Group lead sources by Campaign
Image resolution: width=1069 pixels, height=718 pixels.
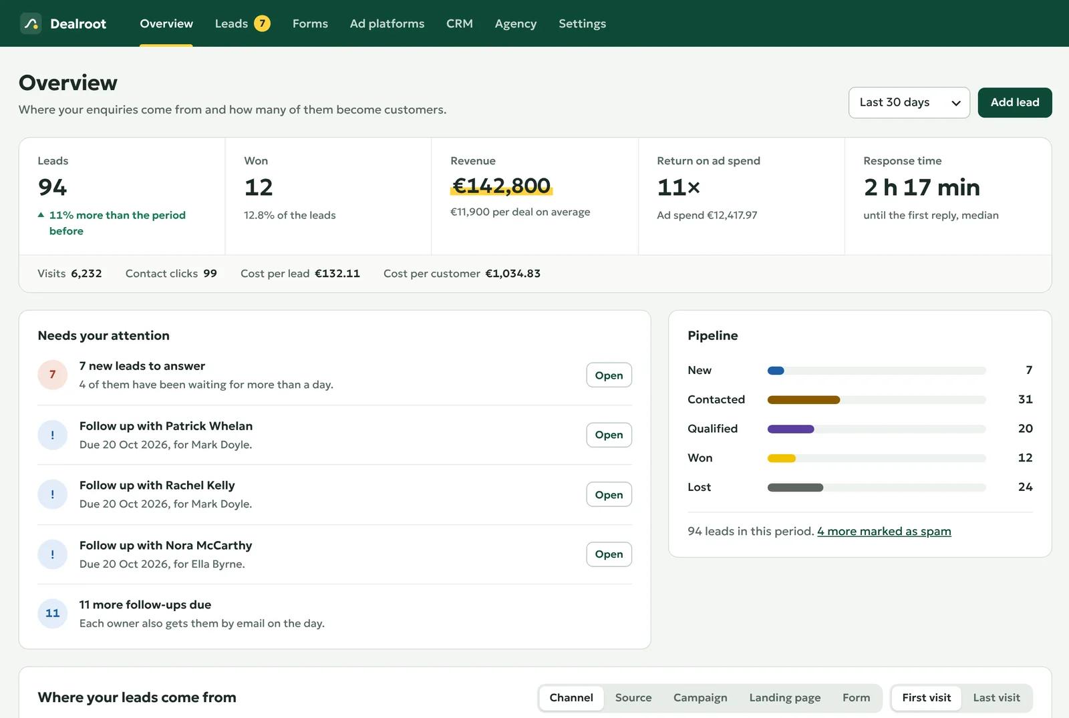[x=700, y=698]
